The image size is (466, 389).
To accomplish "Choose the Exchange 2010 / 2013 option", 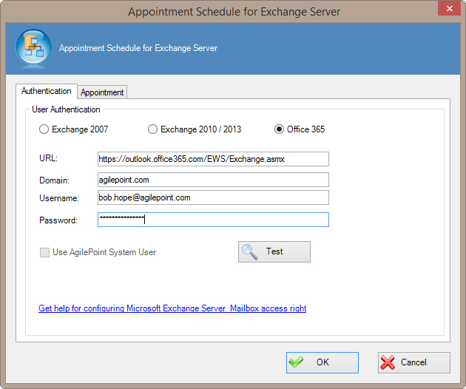I will click(153, 129).
